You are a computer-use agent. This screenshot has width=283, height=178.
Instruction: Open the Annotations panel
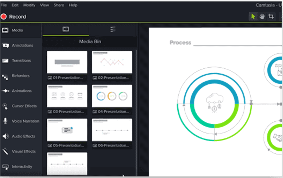(x=22, y=46)
